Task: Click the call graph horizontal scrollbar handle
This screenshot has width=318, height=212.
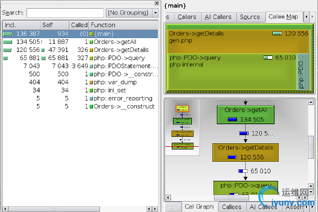Action: tap(231, 198)
